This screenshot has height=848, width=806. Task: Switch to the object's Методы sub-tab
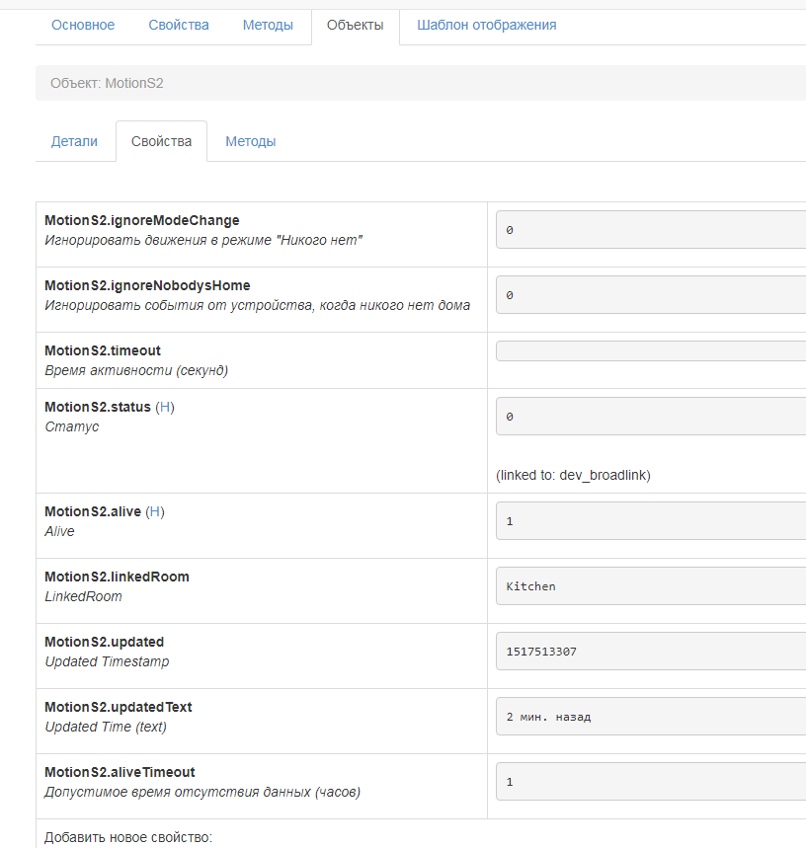(251, 141)
